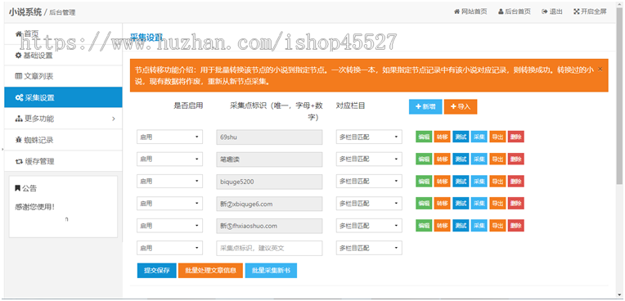
Task: Click the fhxiaoshuo.com identifier field
Action: click(269, 226)
